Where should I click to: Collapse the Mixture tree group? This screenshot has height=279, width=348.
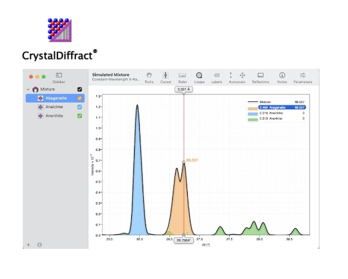28,89
